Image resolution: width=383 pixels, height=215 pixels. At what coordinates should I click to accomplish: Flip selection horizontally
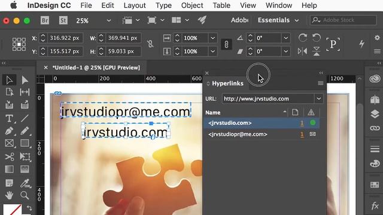tap(303, 51)
